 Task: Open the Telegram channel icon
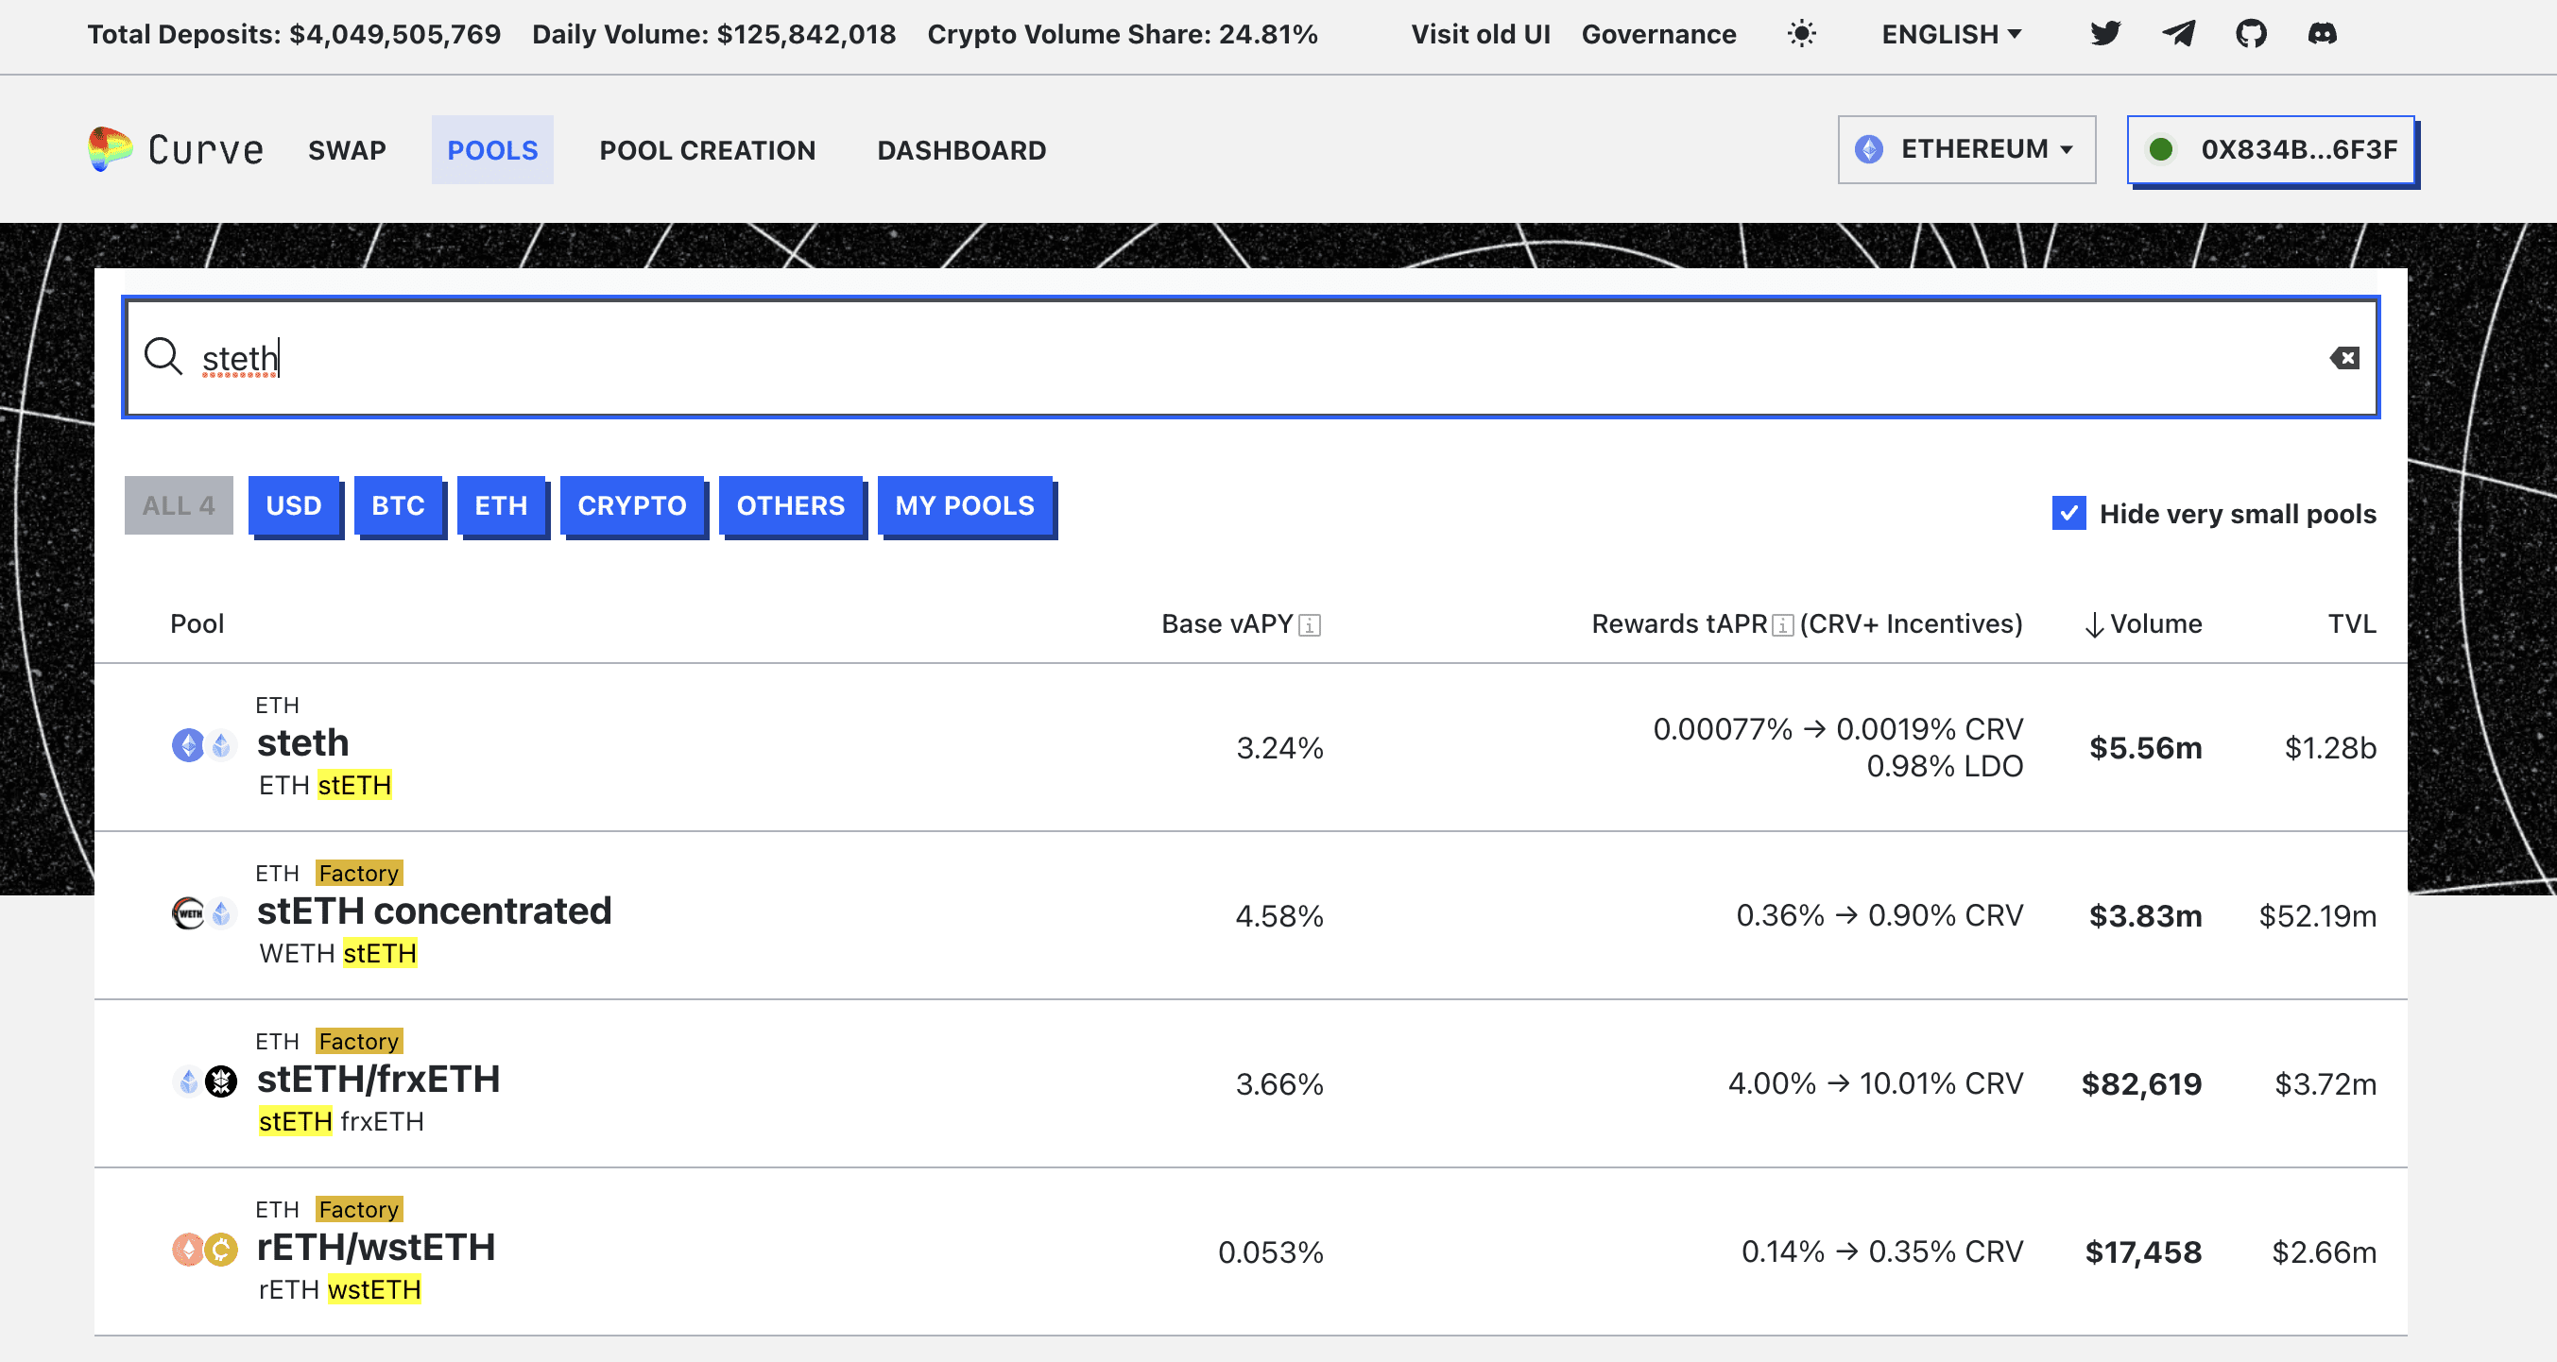[2178, 34]
